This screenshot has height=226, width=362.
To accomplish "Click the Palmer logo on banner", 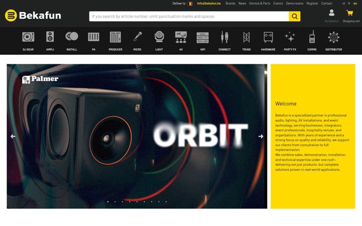I will [x=40, y=79].
